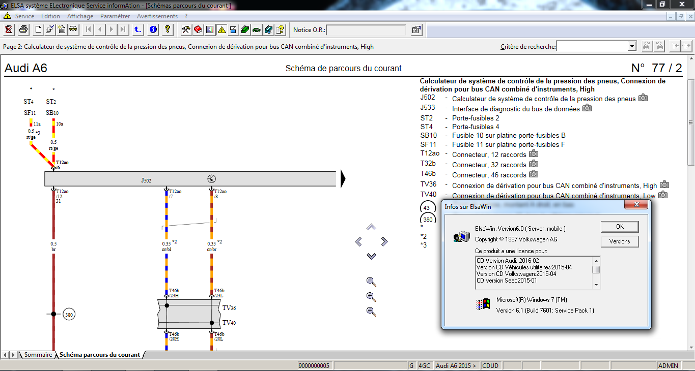Click the TV36 label in the diagram
Viewport: 695px width, 371px height.
click(229, 308)
